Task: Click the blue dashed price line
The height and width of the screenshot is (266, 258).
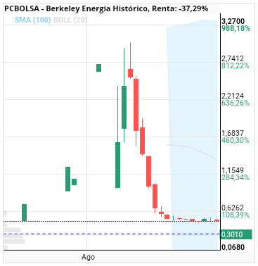Action: tap(112, 234)
